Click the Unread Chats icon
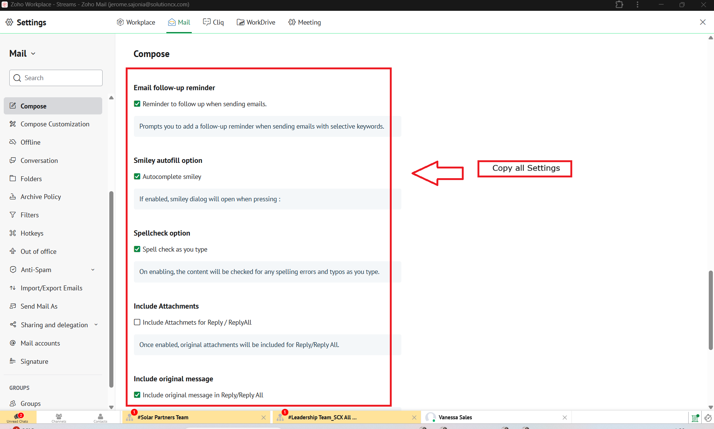This screenshot has height=429, width=714. [17, 417]
